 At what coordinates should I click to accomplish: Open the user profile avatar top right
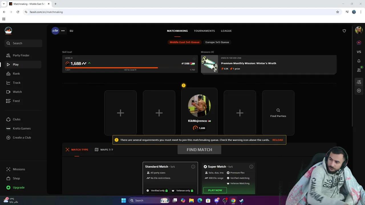point(359,30)
